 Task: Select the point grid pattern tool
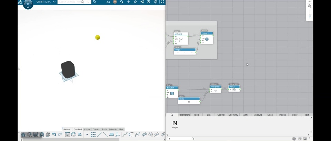click(93, 134)
